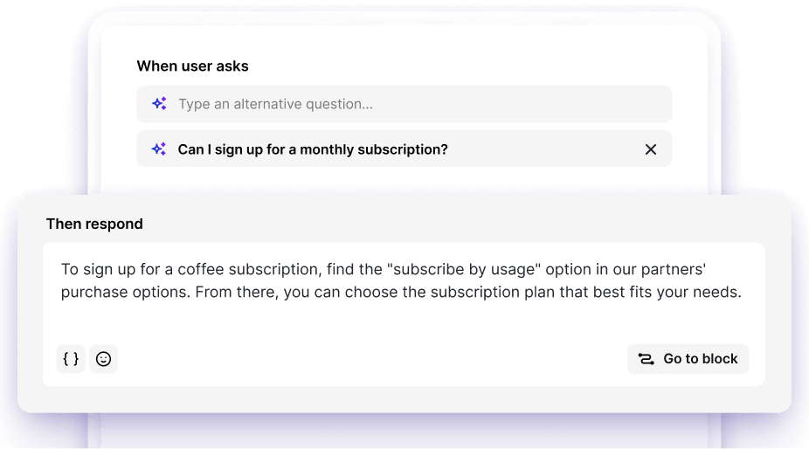Click the sparkle icon beside alternative question field
The height and width of the screenshot is (449, 809).
(159, 104)
